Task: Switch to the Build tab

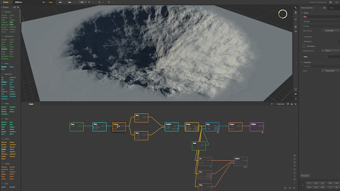Action: (331, 8)
